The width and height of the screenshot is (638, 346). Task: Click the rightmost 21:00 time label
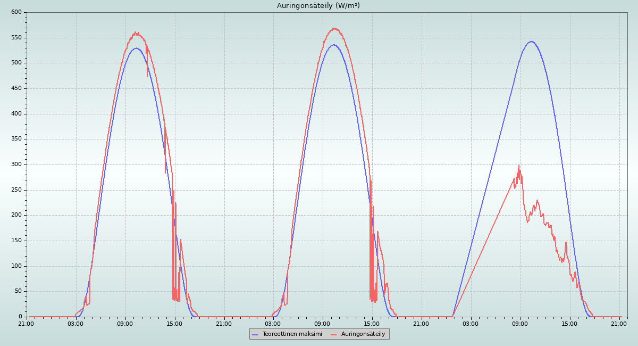click(x=619, y=323)
